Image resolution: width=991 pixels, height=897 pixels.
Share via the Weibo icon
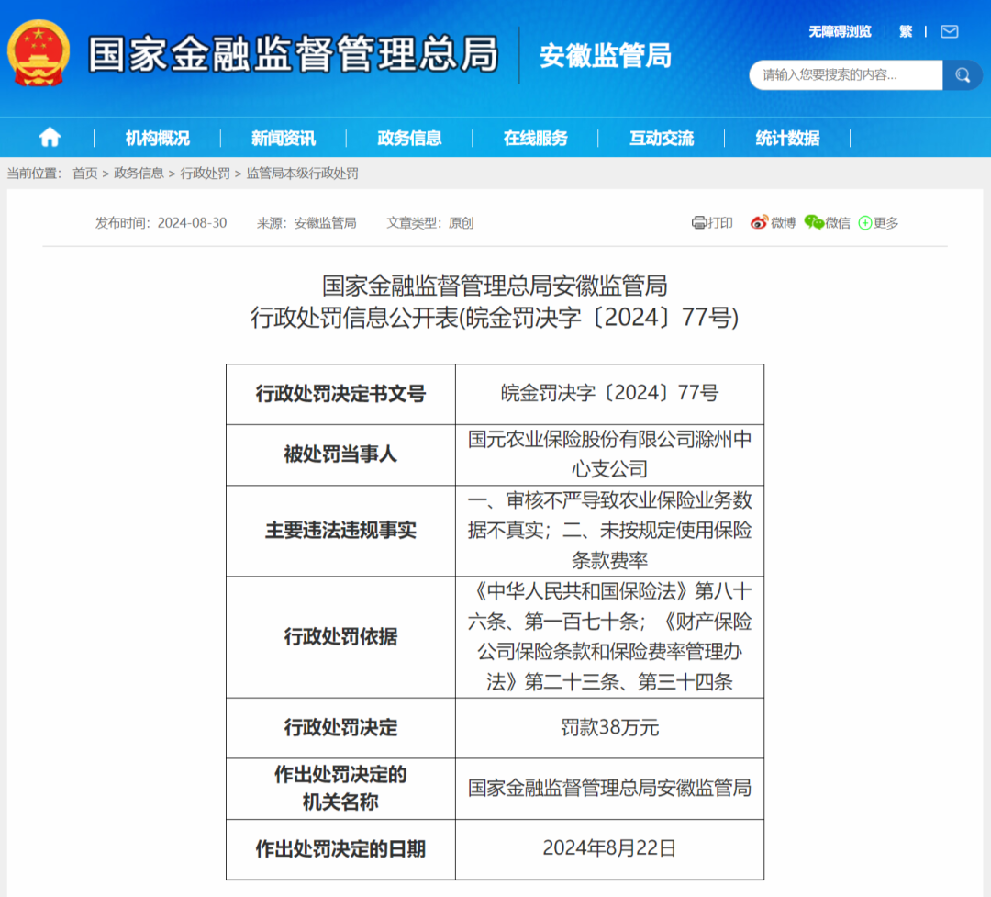(x=759, y=223)
